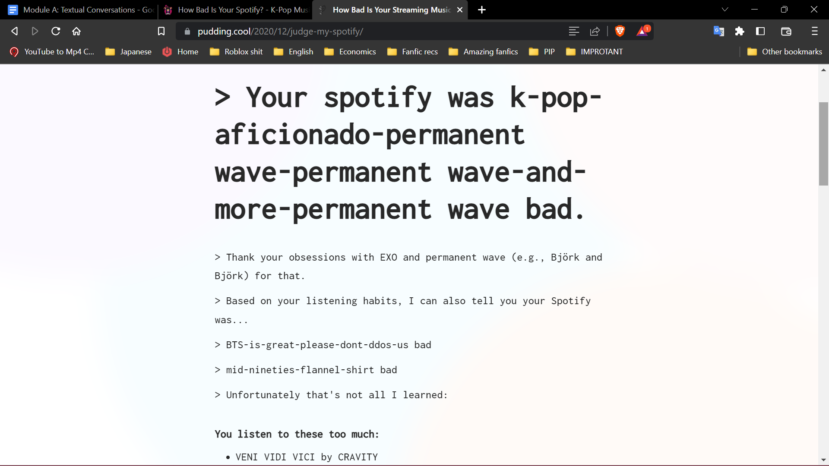Viewport: 829px width, 466px height.
Task: Open the Brave Rewards triangle icon
Action: (642, 31)
